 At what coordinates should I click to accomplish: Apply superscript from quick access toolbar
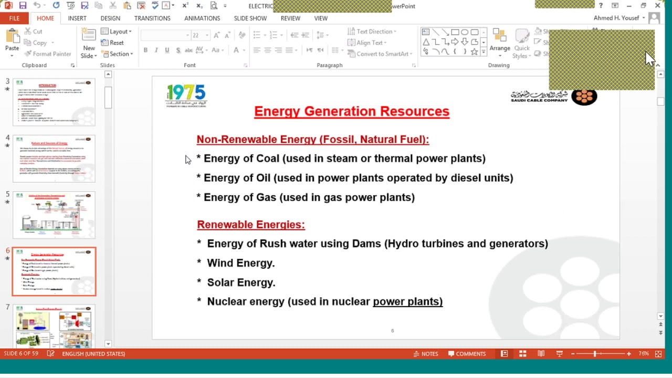[x=185, y=6]
